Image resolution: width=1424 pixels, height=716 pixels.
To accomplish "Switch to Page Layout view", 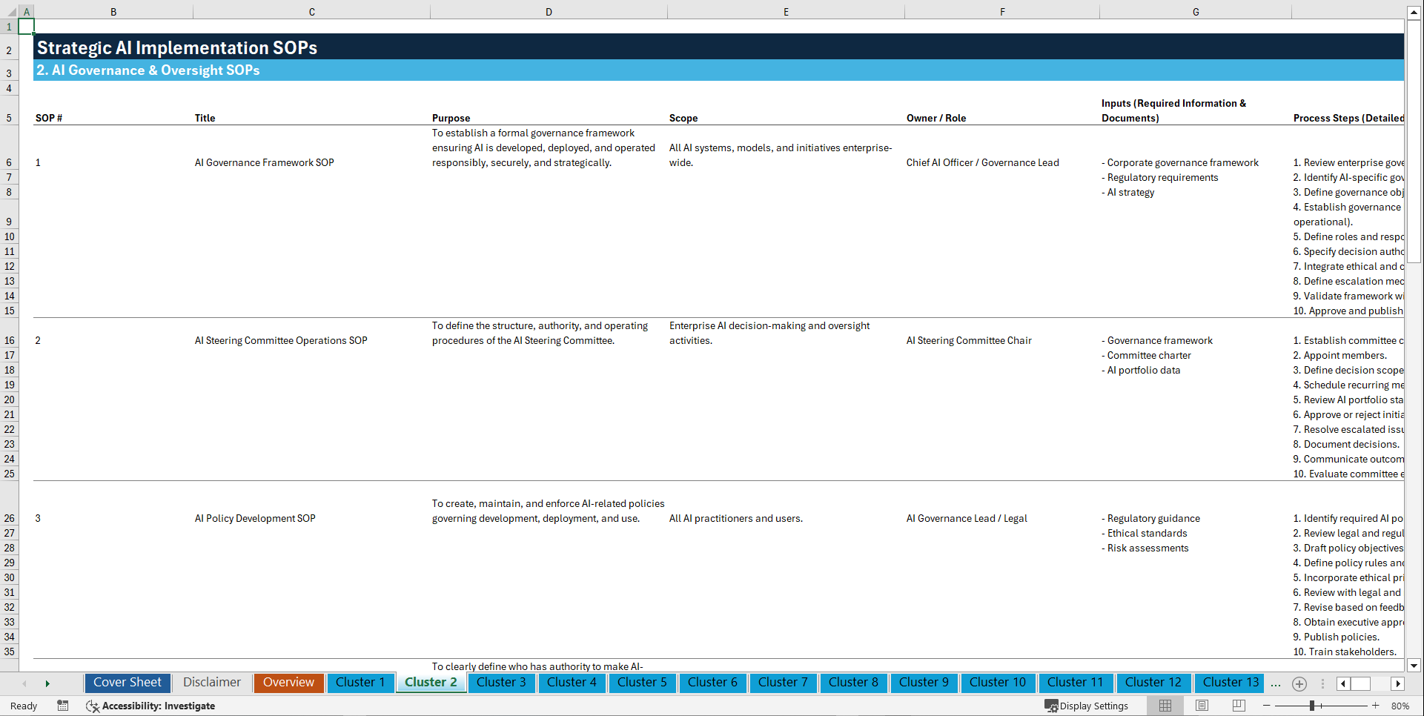I will [x=1201, y=706].
